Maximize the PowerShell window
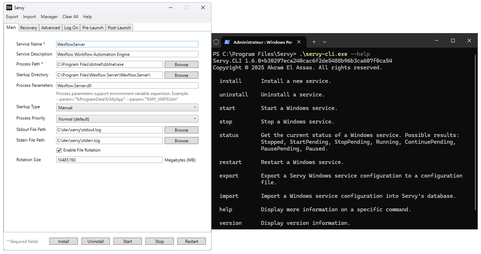Screen dimensions: 481x254 point(453,41)
